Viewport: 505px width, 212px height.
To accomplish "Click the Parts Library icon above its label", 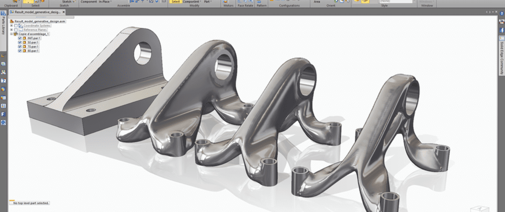I will (x=3, y=13).
